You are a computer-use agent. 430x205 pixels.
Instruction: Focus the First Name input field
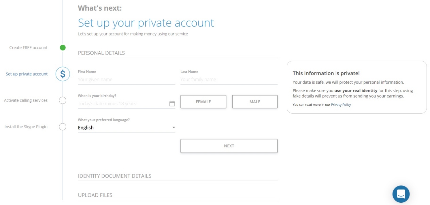[x=127, y=80]
